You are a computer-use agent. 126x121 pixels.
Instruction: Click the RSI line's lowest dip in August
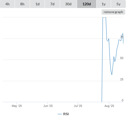pyautogui.click(x=112, y=75)
